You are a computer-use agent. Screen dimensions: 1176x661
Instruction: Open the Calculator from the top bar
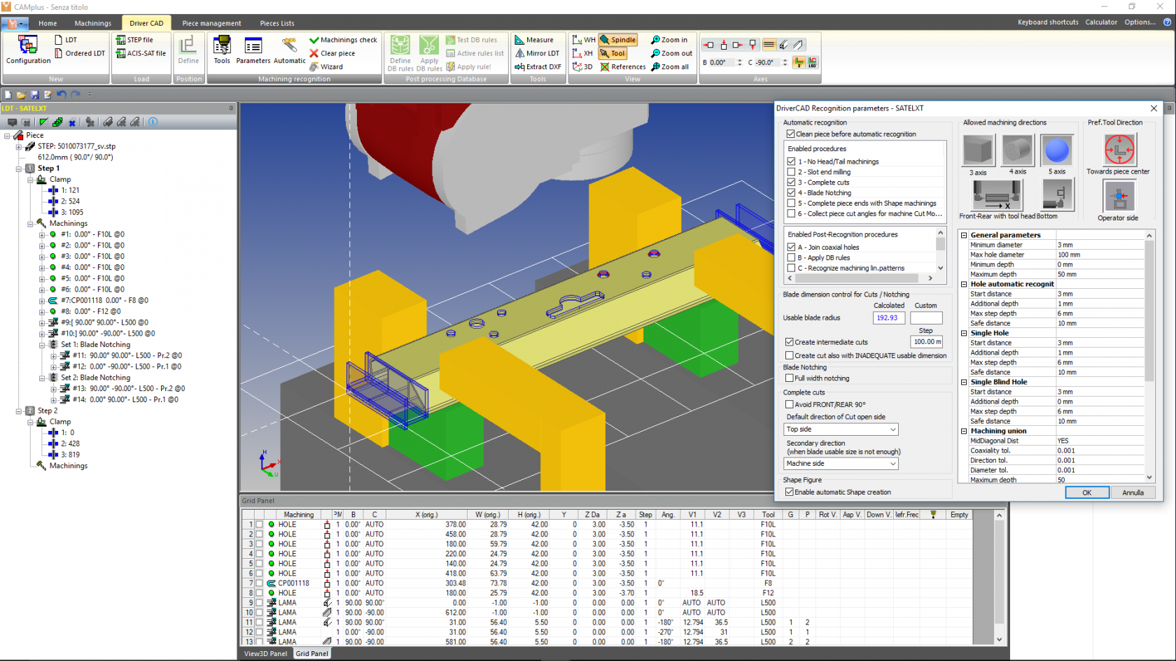(1101, 22)
